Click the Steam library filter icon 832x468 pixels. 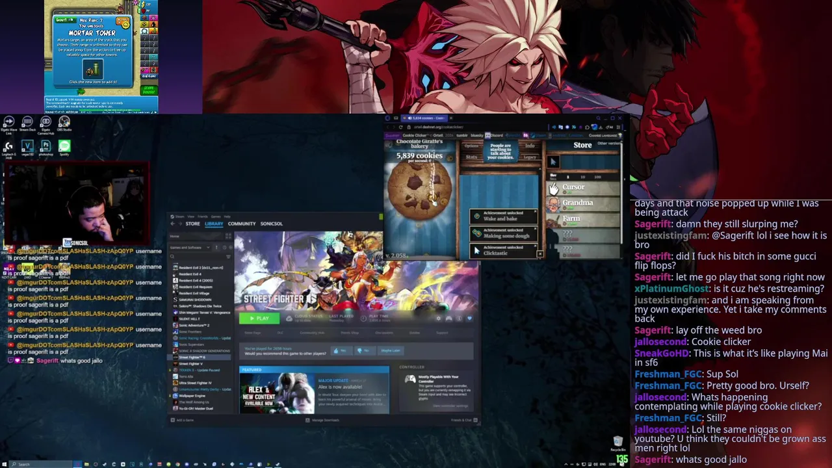228,257
